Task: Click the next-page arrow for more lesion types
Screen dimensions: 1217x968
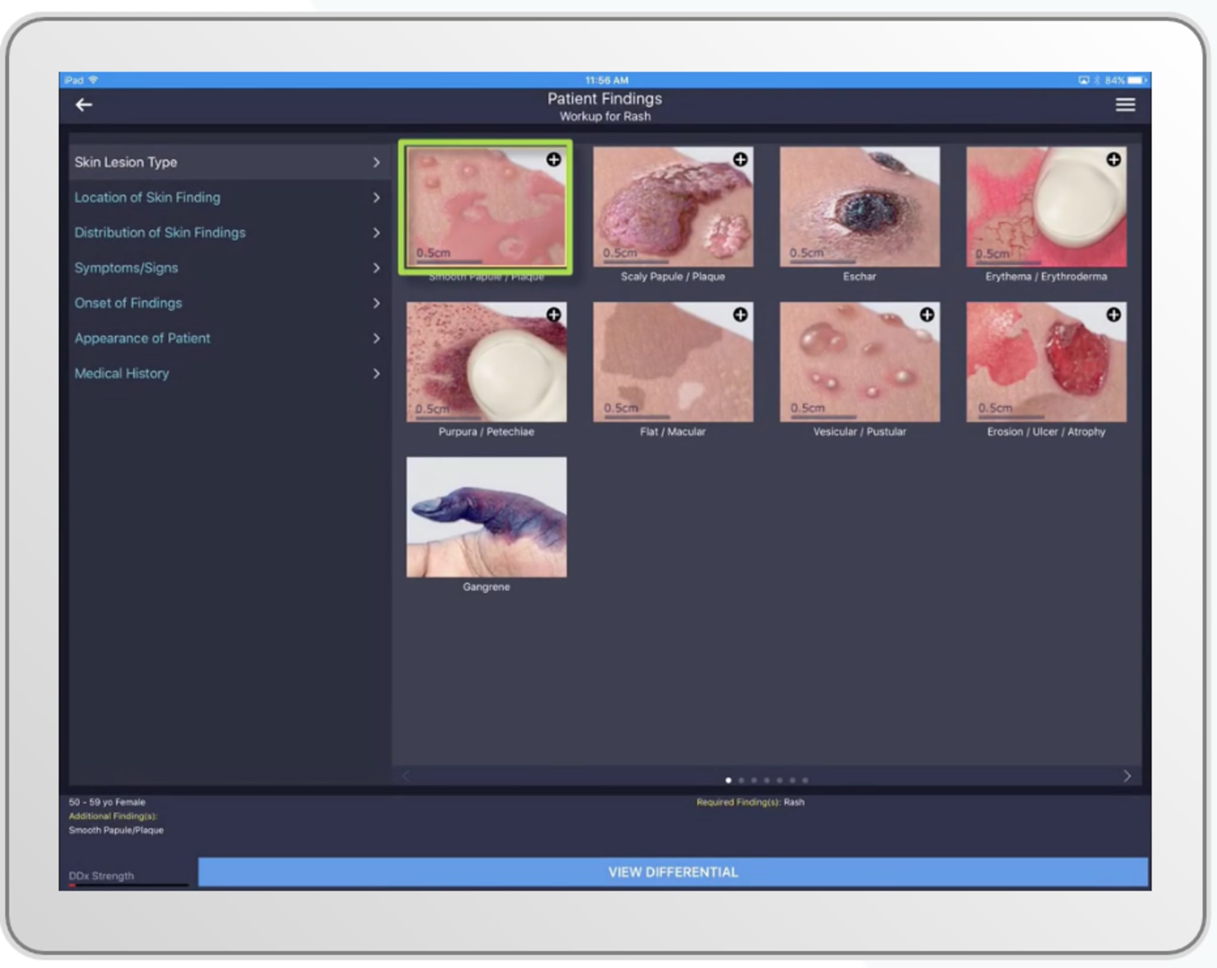Action: [1128, 775]
